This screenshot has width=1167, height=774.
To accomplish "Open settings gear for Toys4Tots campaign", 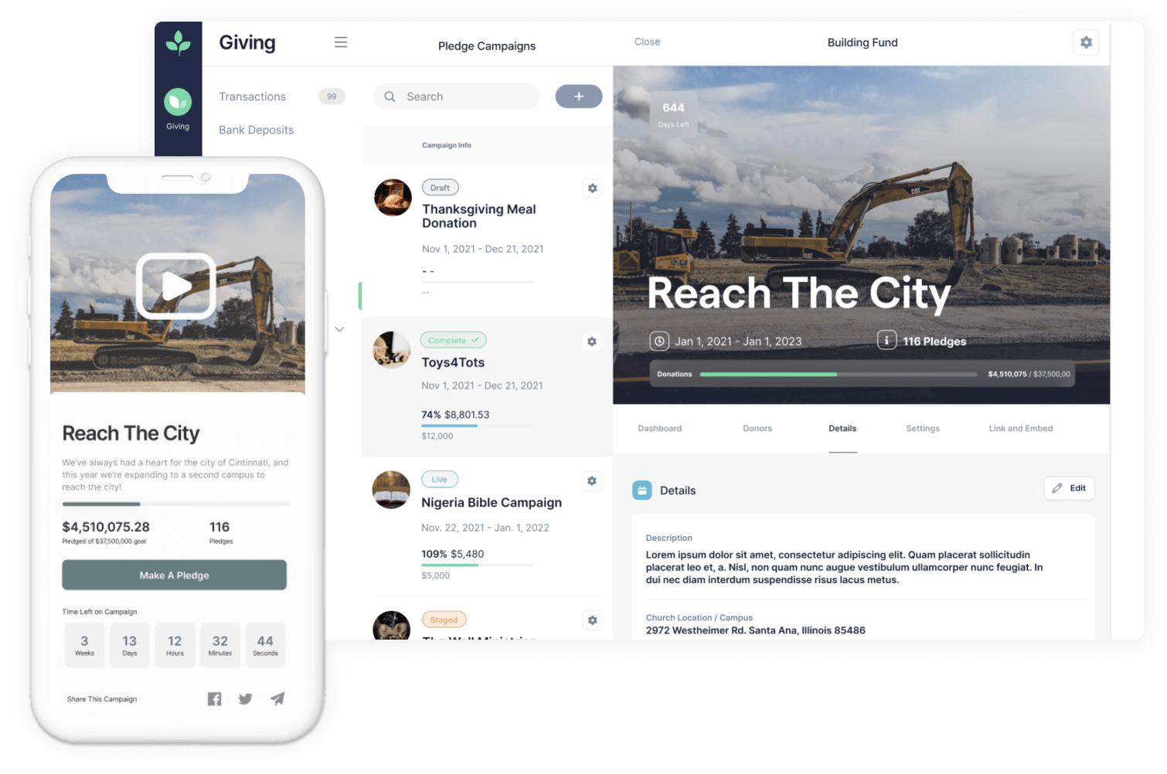I will [592, 341].
